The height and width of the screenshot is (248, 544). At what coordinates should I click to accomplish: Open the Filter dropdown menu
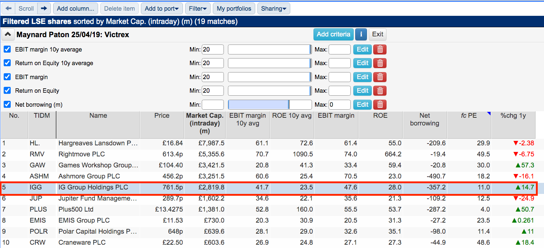[x=198, y=8]
